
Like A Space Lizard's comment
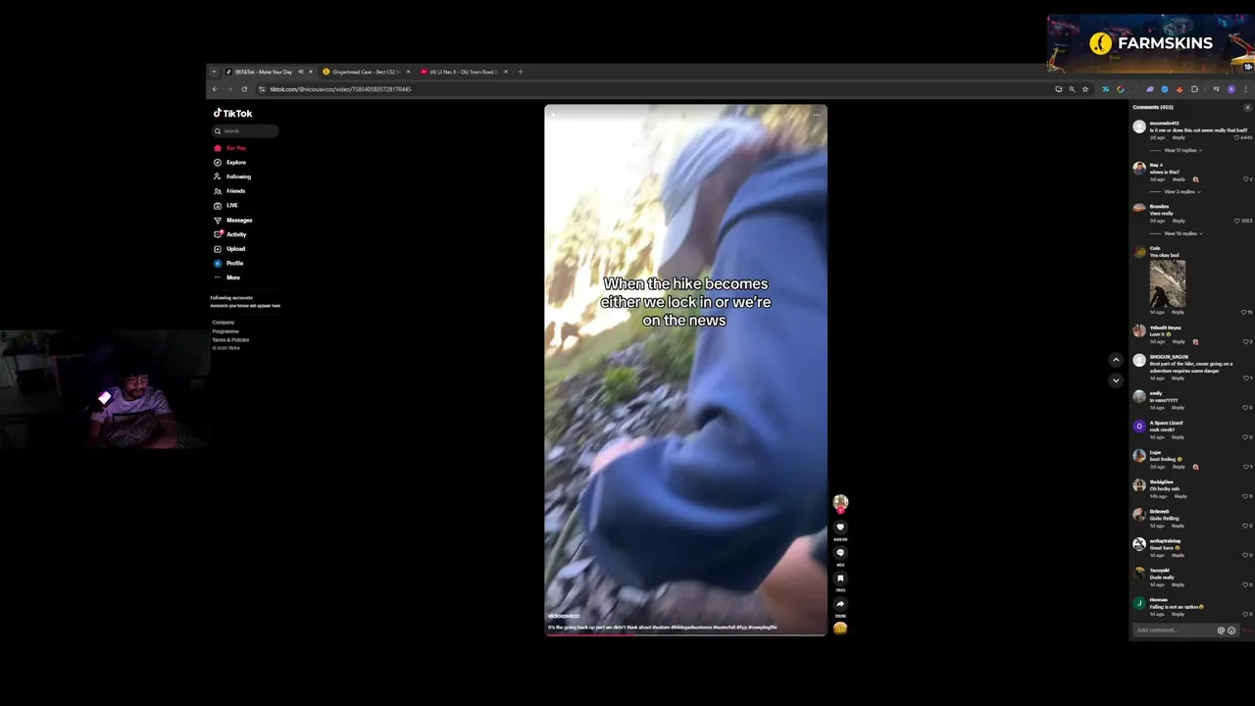point(1244,437)
